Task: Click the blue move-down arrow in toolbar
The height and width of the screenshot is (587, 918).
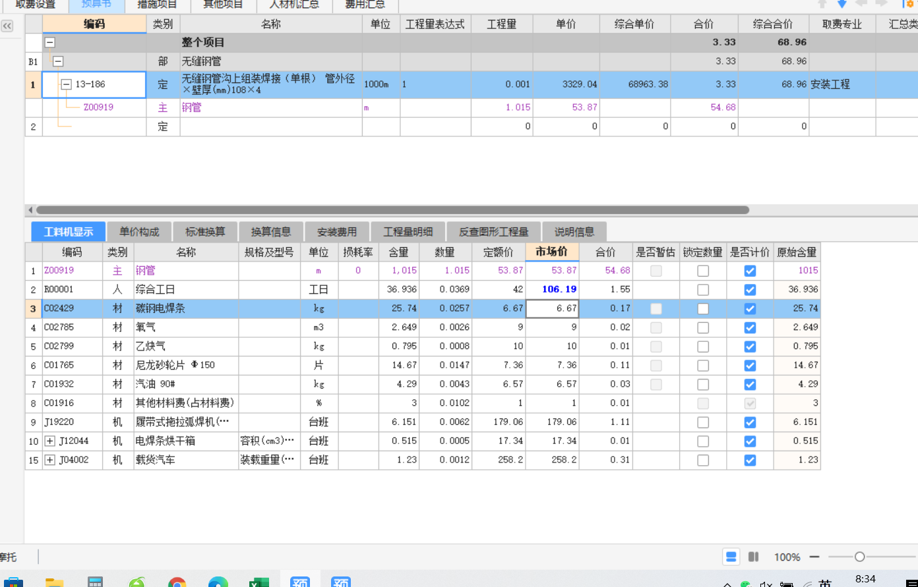Action: 841,4
